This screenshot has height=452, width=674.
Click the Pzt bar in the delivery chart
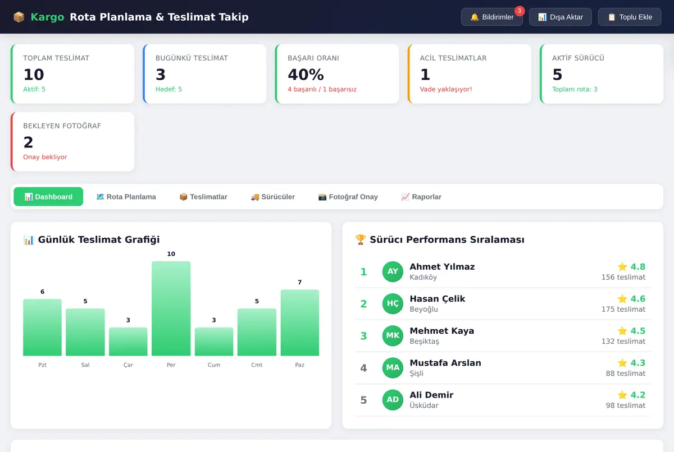tap(42, 328)
